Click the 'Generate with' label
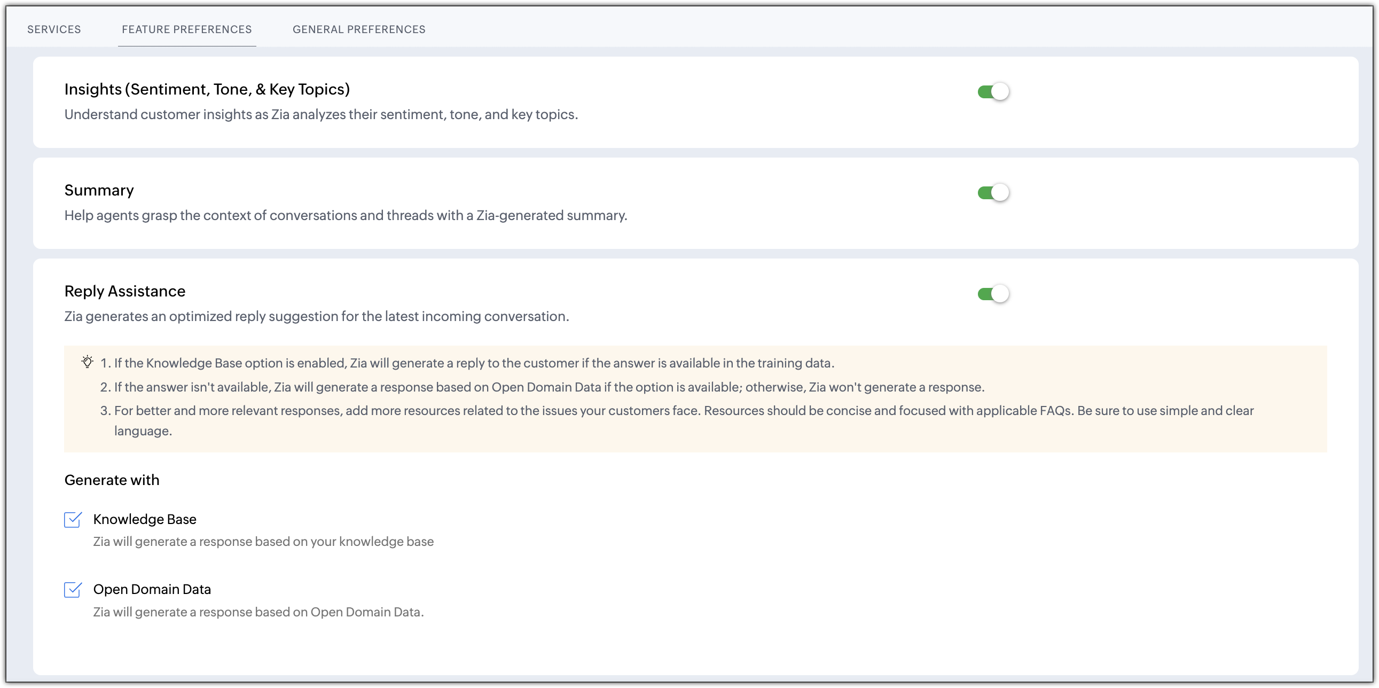Image resolution: width=1379 pixels, height=688 pixels. [112, 480]
